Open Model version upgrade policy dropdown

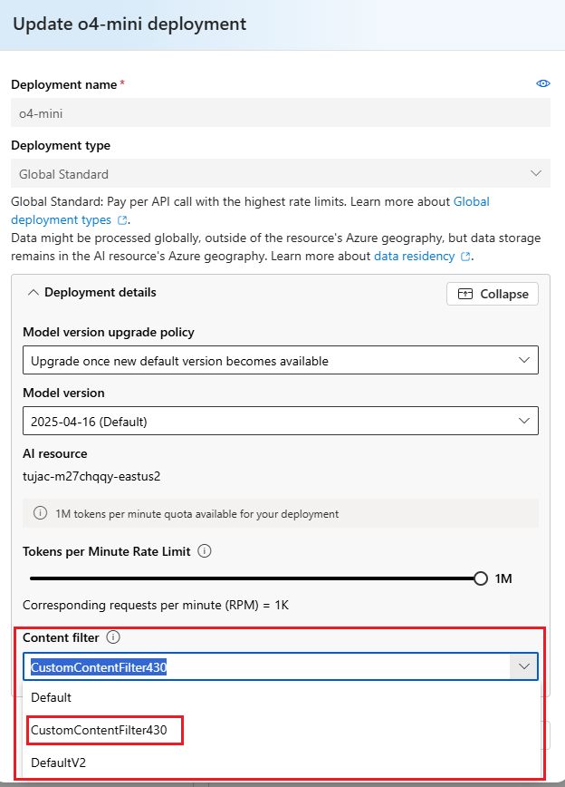281,360
